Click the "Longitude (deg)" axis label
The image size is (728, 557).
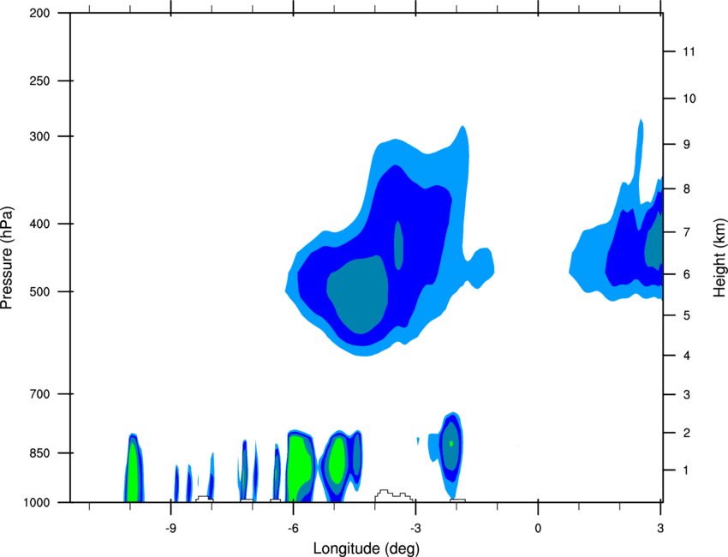(x=367, y=548)
